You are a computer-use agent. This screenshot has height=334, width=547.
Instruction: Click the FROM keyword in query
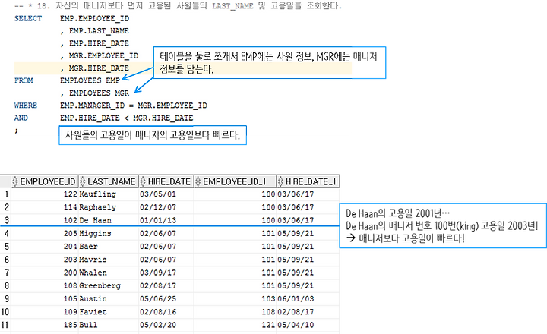[24, 80]
